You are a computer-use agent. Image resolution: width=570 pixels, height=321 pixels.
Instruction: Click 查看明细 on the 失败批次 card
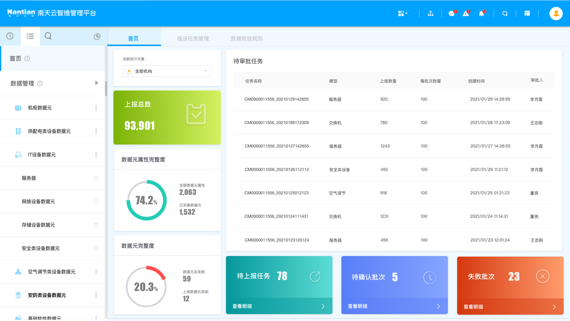click(x=510, y=307)
